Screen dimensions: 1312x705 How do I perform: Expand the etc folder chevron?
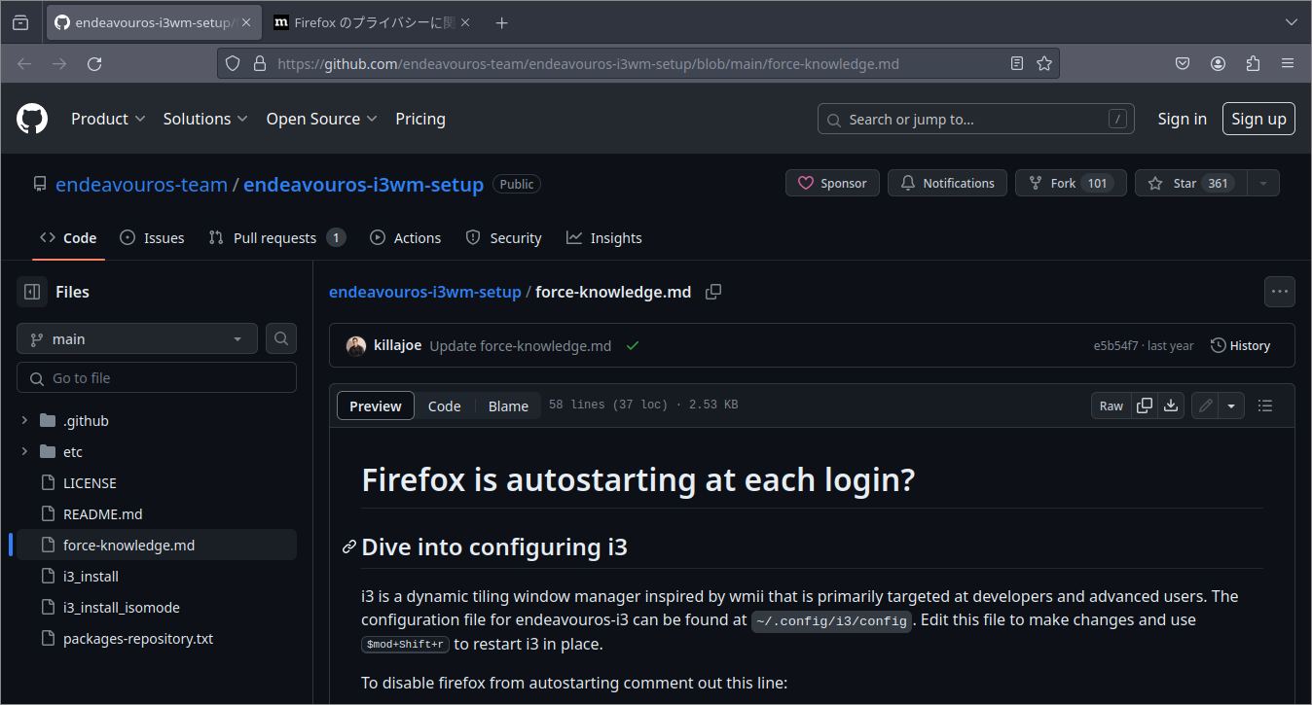24,452
